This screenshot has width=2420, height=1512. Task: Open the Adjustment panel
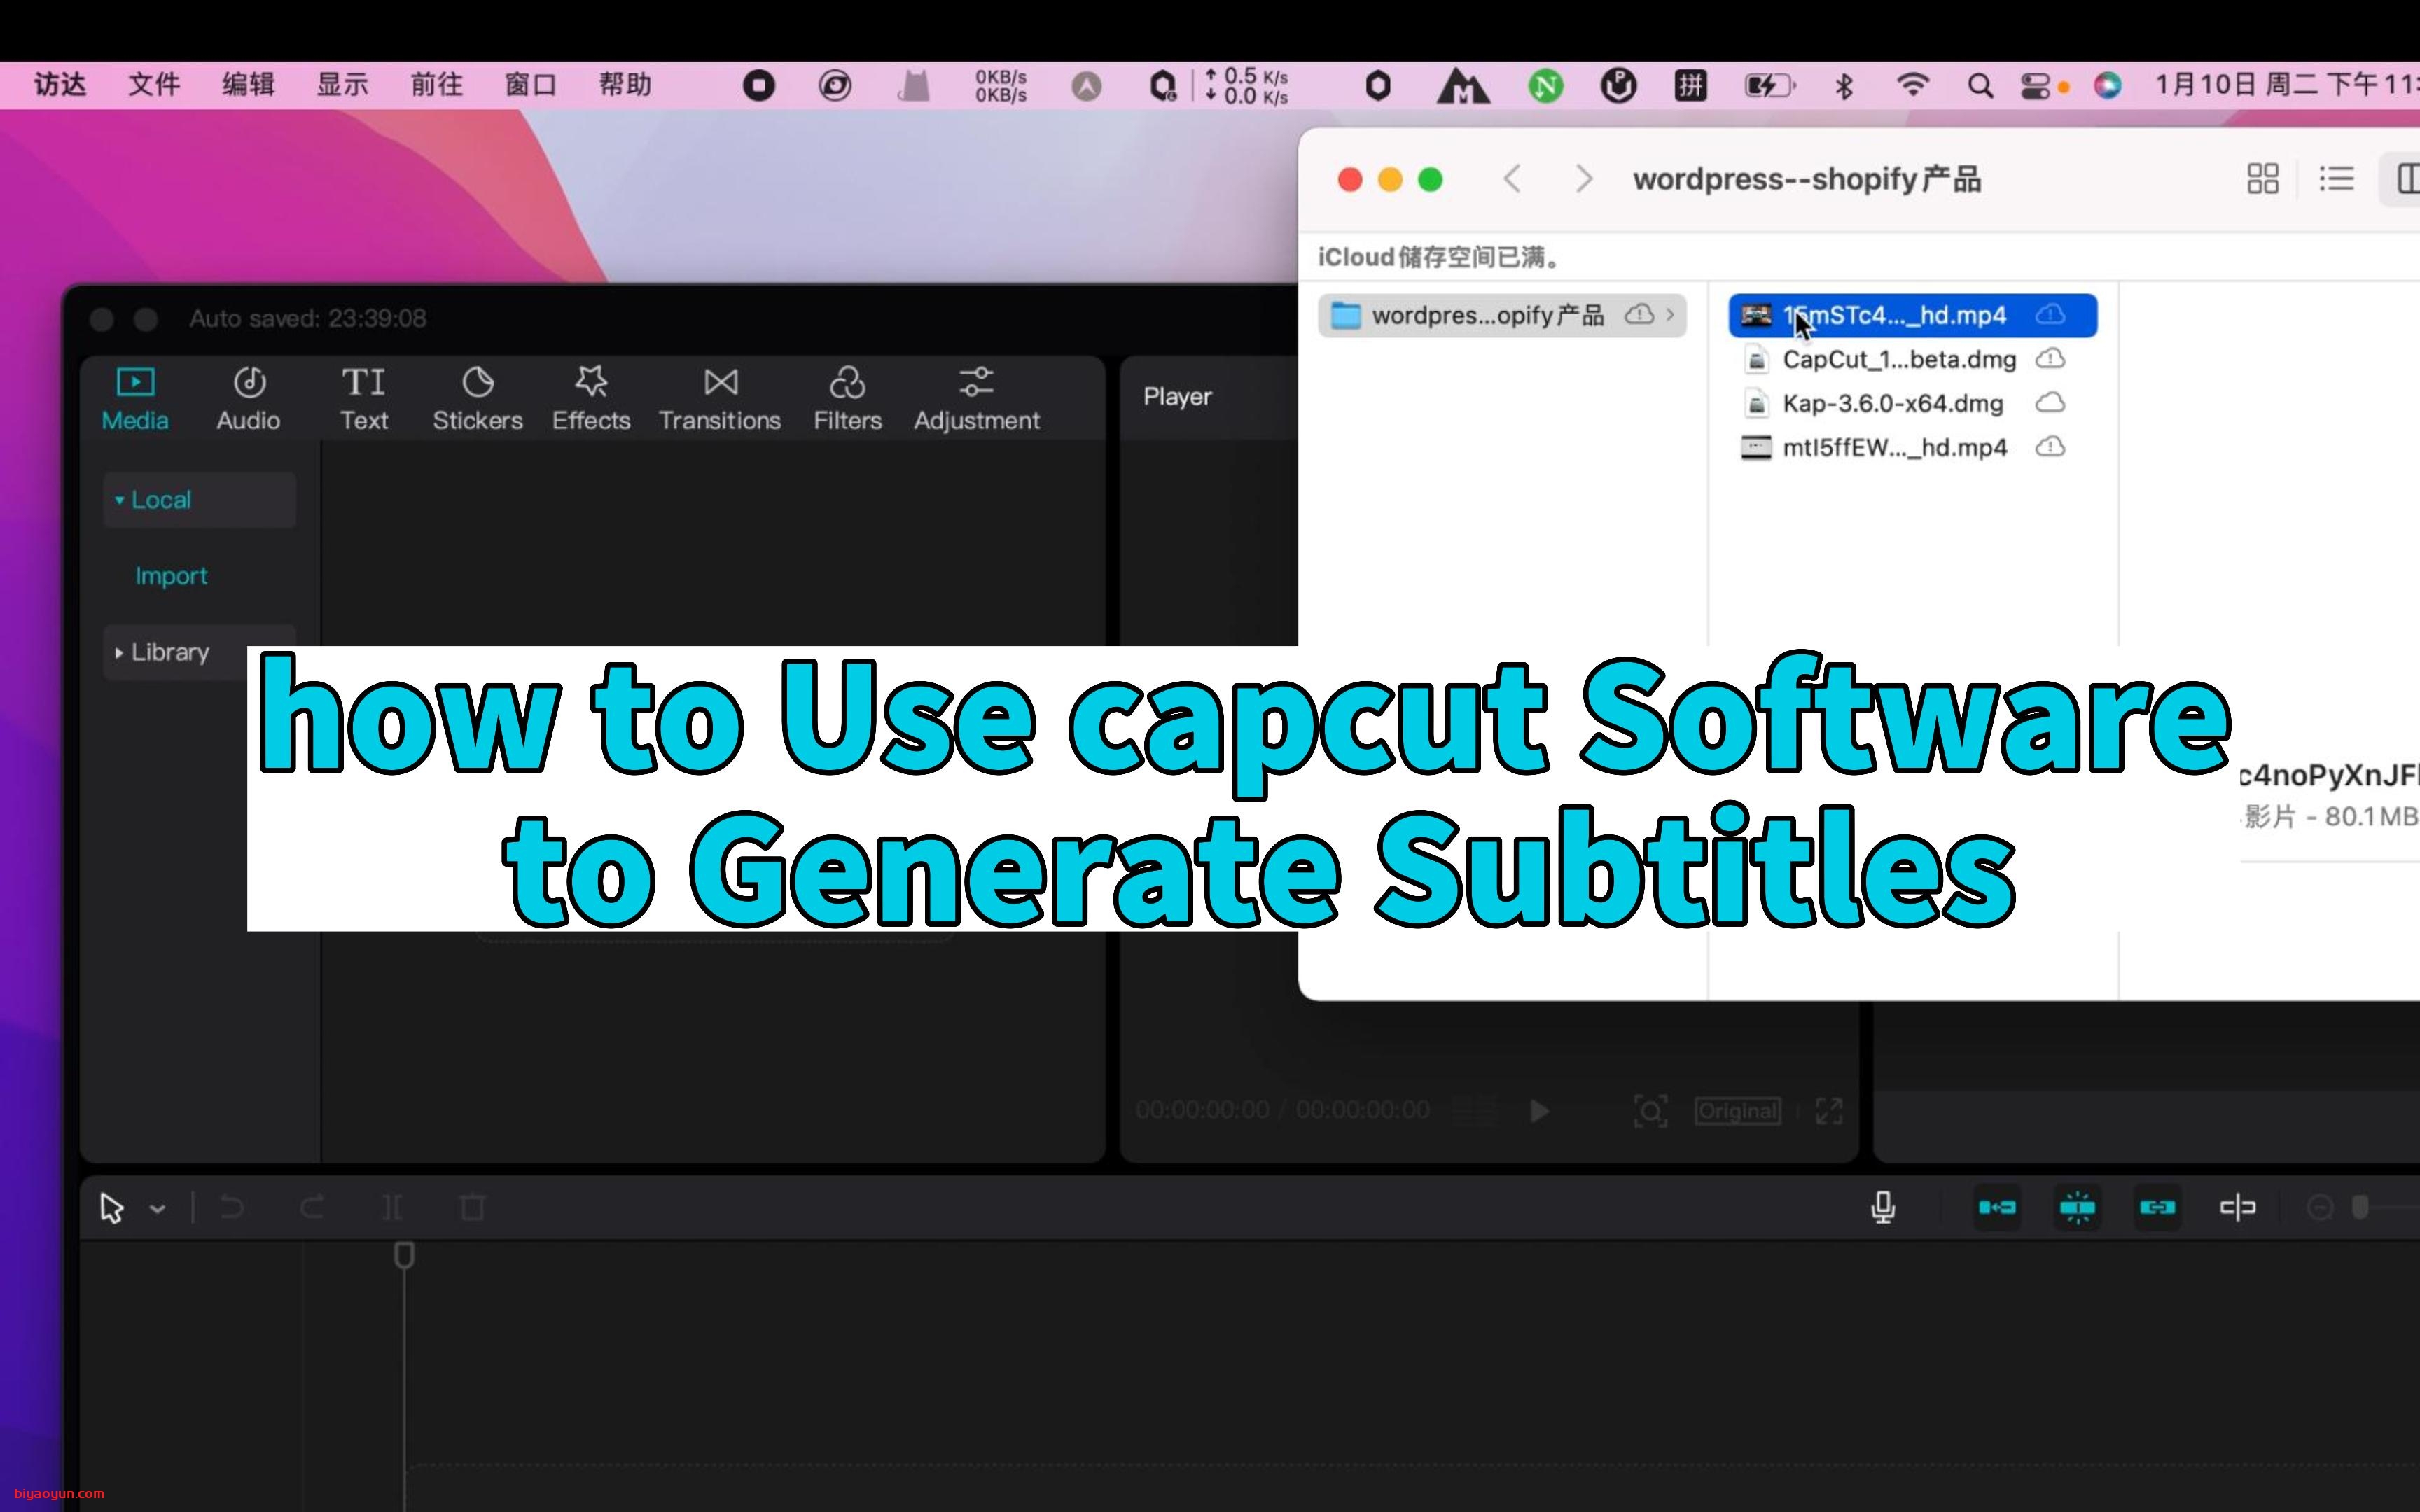point(975,397)
